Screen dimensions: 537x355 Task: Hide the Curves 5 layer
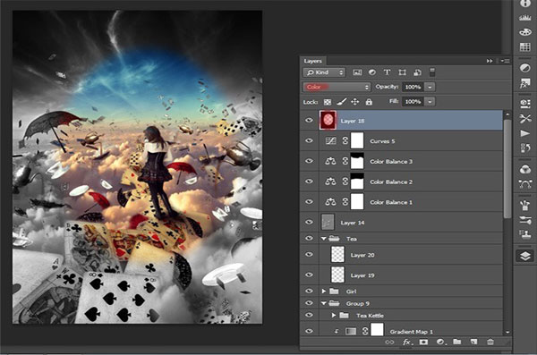[309, 140]
